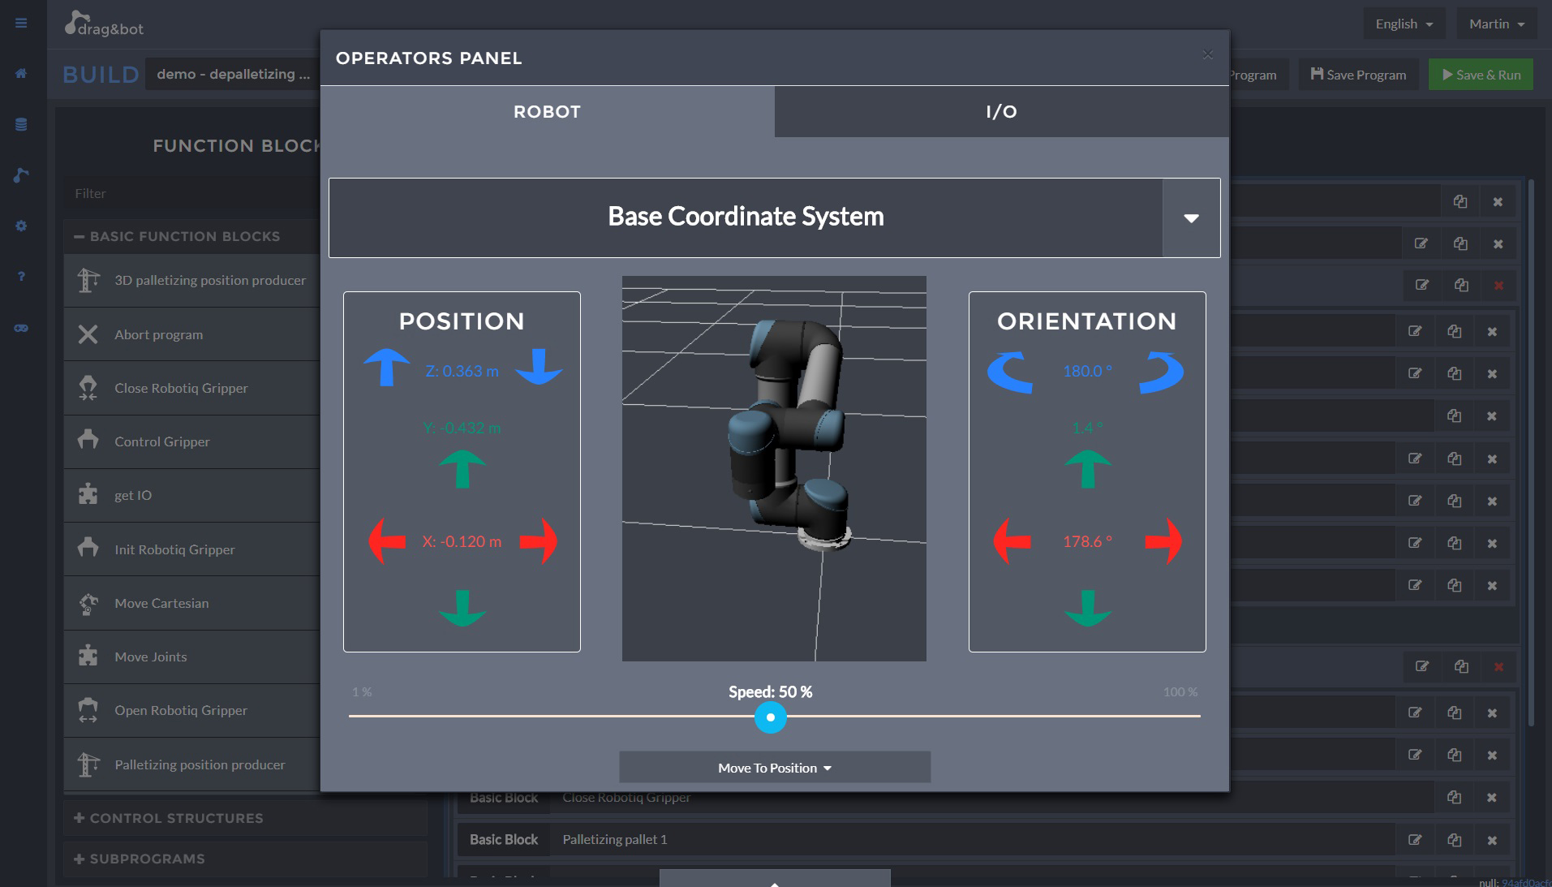Open the English language menu
The height and width of the screenshot is (887, 1552).
(x=1403, y=24)
